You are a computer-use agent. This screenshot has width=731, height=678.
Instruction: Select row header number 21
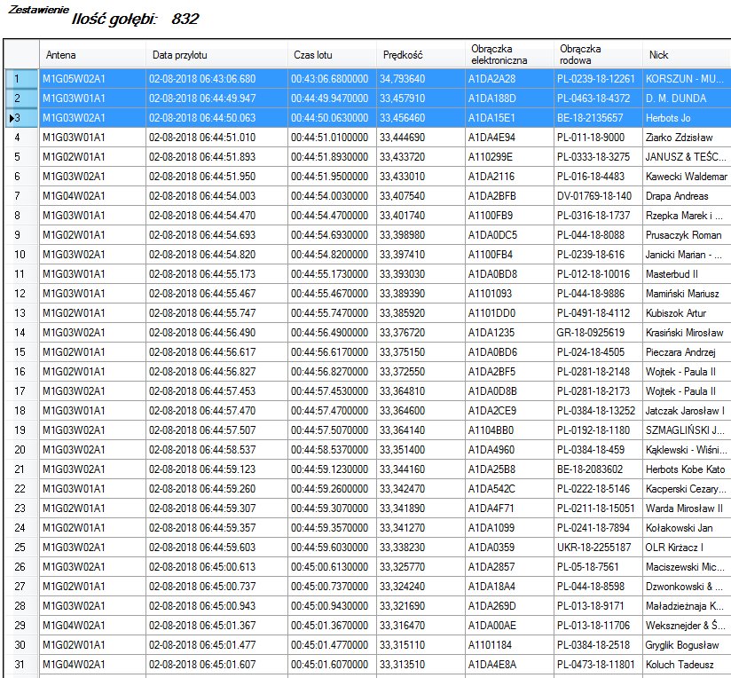(21, 469)
